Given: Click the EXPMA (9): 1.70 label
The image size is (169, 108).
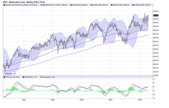Looking at the screenshot, I should (31, 77).
